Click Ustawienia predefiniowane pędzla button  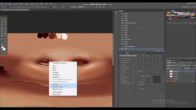pos(128,56)
